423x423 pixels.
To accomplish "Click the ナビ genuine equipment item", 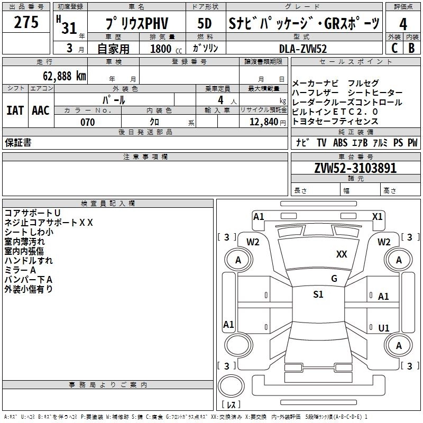I will tap(302, 142).
